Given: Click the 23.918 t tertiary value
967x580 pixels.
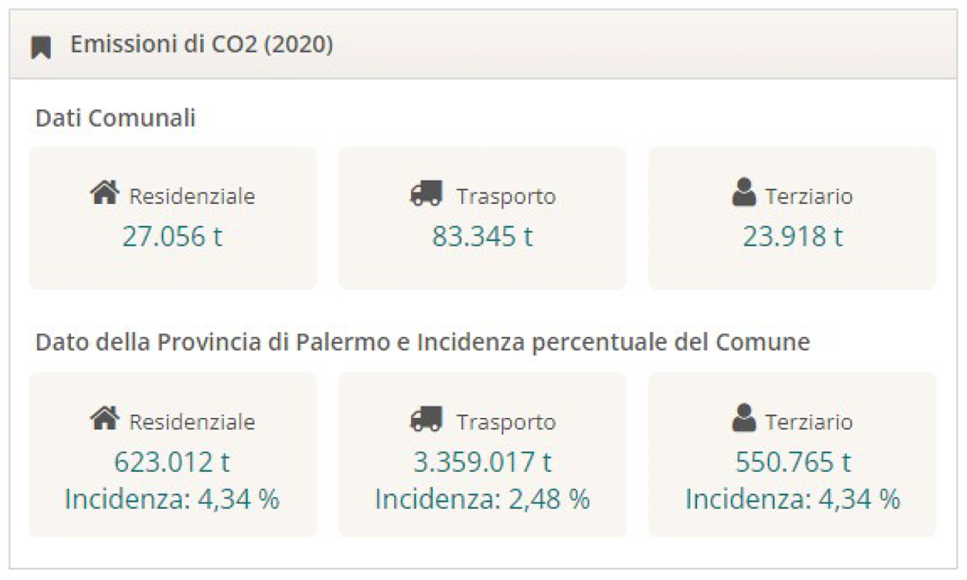Looking at the screenshot, I should click(x=792, y=236).
